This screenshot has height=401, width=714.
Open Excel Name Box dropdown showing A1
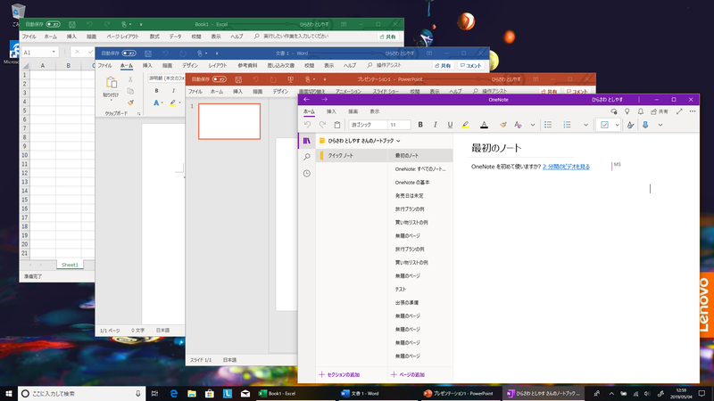tap(54, 52)
